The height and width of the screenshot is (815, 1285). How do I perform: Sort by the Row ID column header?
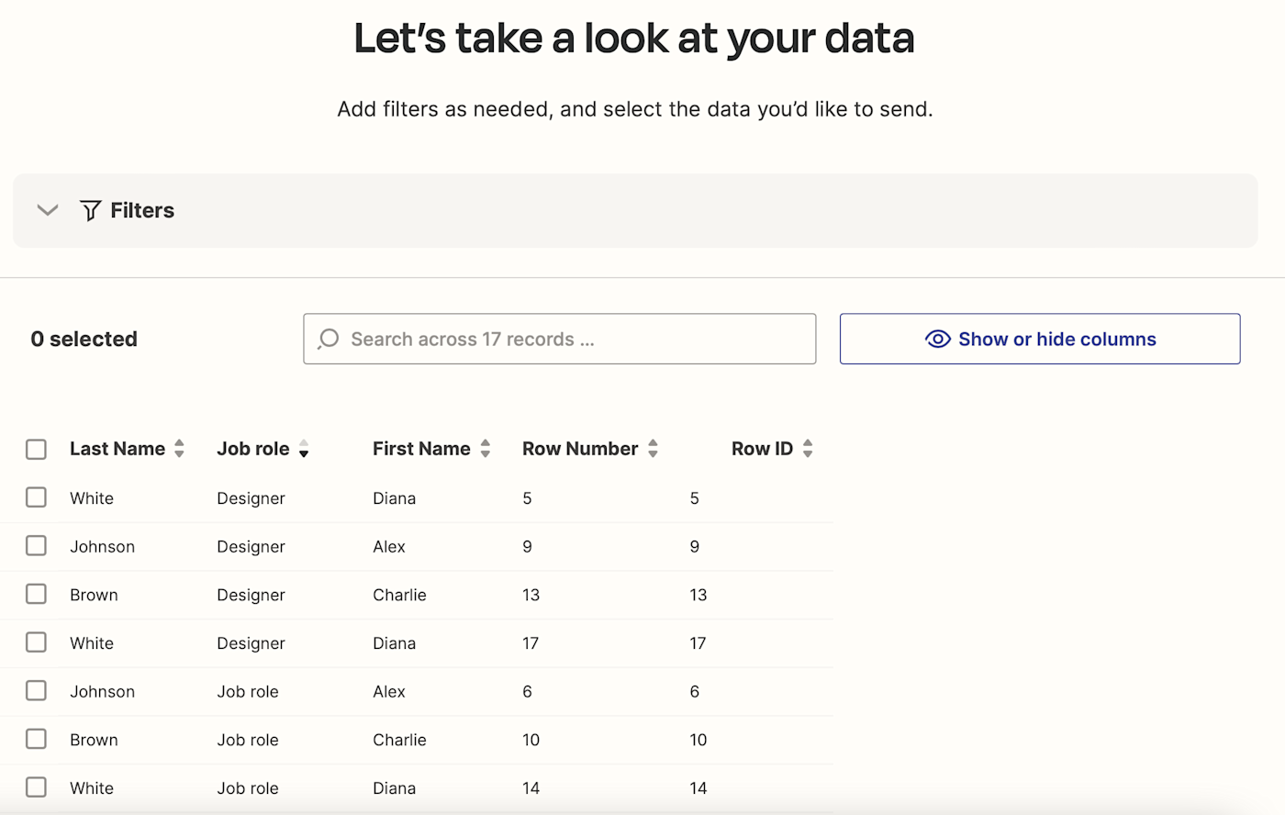tap(762, 449)
